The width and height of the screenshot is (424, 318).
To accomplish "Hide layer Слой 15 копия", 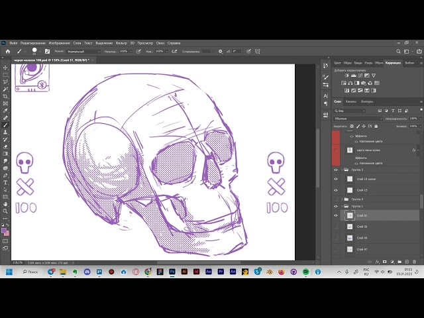I will (x=336, y=179).
